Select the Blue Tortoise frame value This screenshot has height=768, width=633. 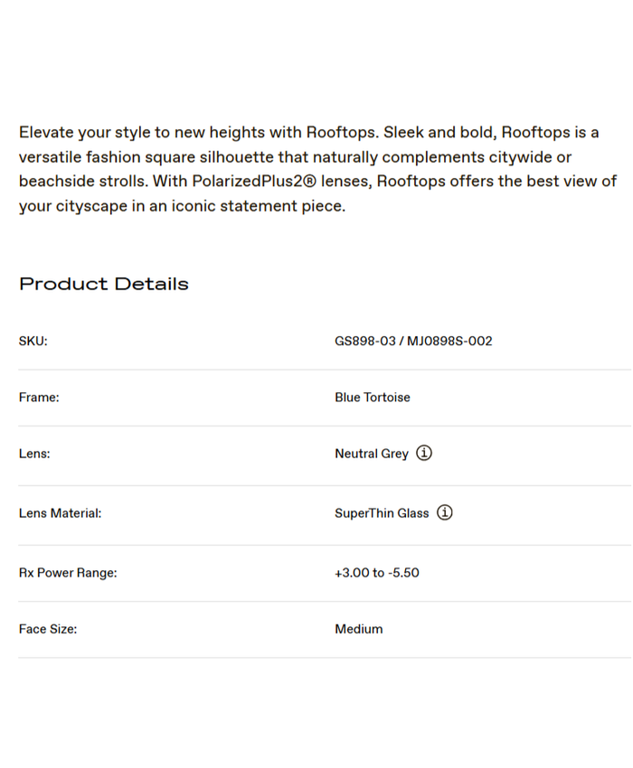373,398
